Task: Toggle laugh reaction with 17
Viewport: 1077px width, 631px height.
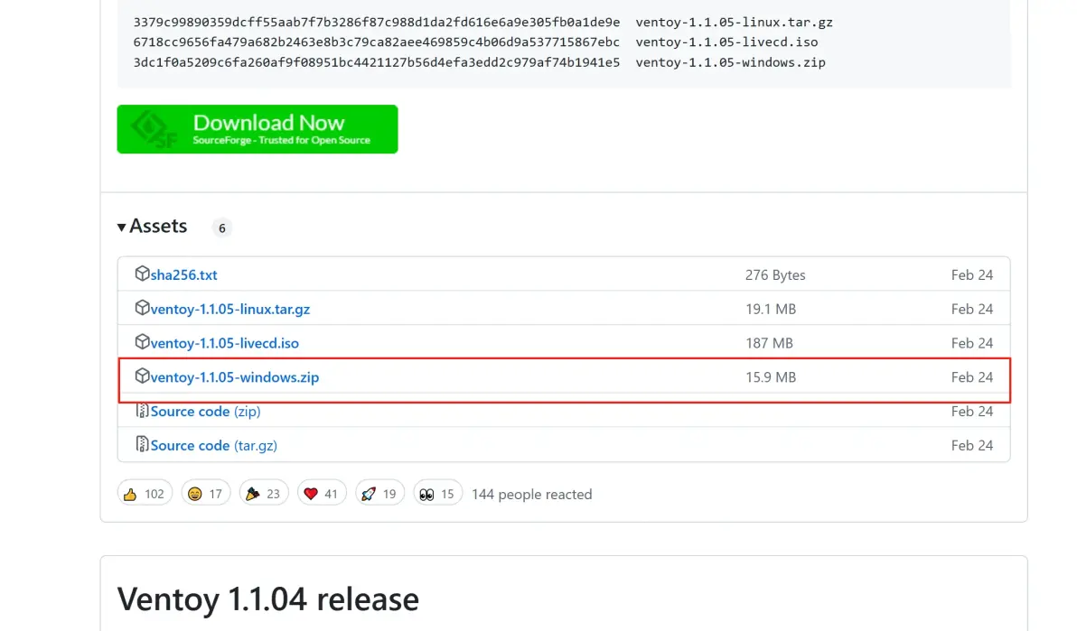Action: point(205,494)
